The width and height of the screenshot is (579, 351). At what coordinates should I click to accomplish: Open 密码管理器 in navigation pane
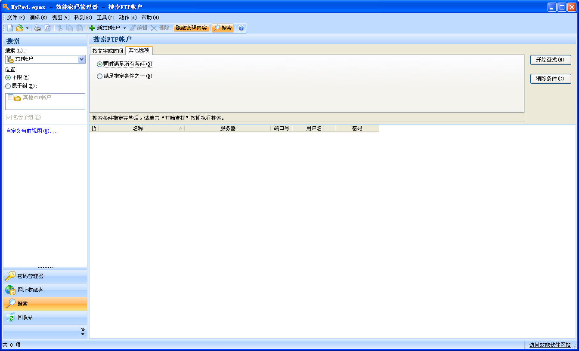coord(45,276)
